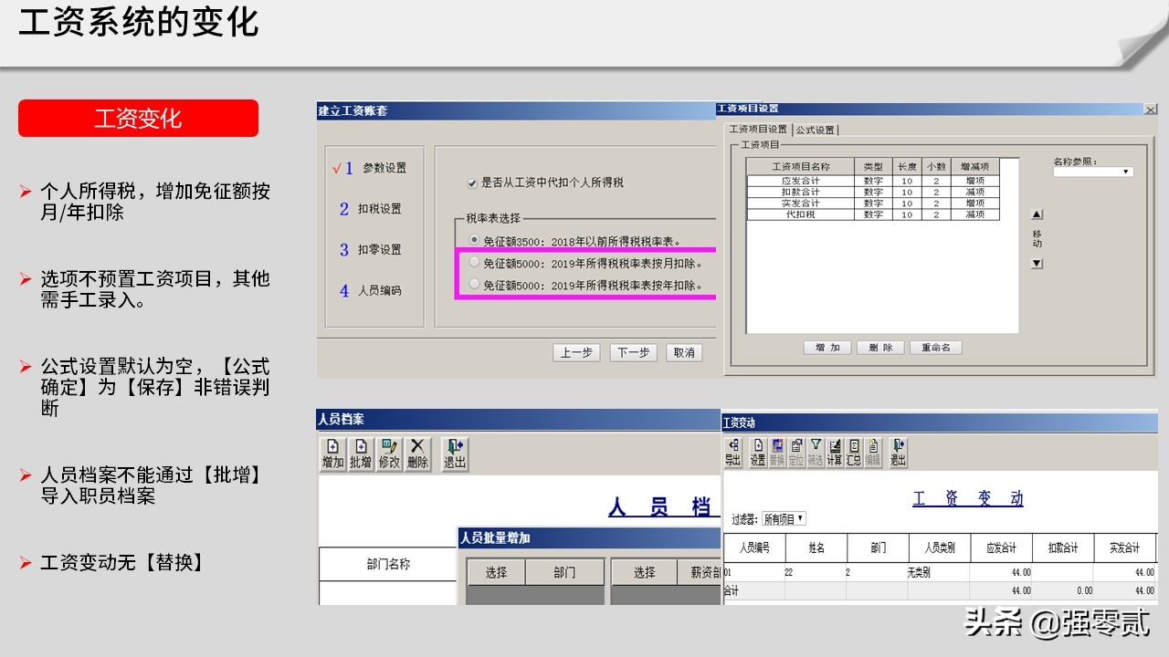Click 修改 edit icon in 人员档案
The width and height of the screenshot is (1169, 657).
(389, 454)
